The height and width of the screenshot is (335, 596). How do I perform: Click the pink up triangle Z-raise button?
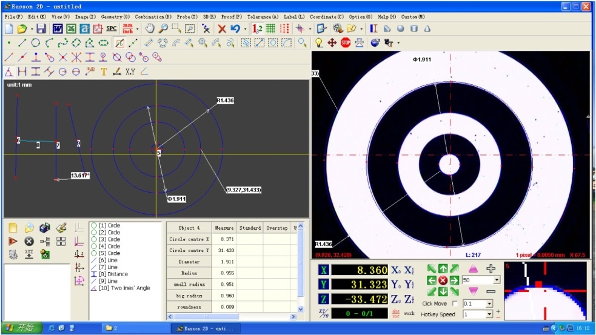pos(473,269)
